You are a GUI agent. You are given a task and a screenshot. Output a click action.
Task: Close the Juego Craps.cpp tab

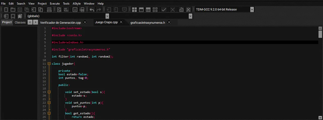[x=121, y=22]
